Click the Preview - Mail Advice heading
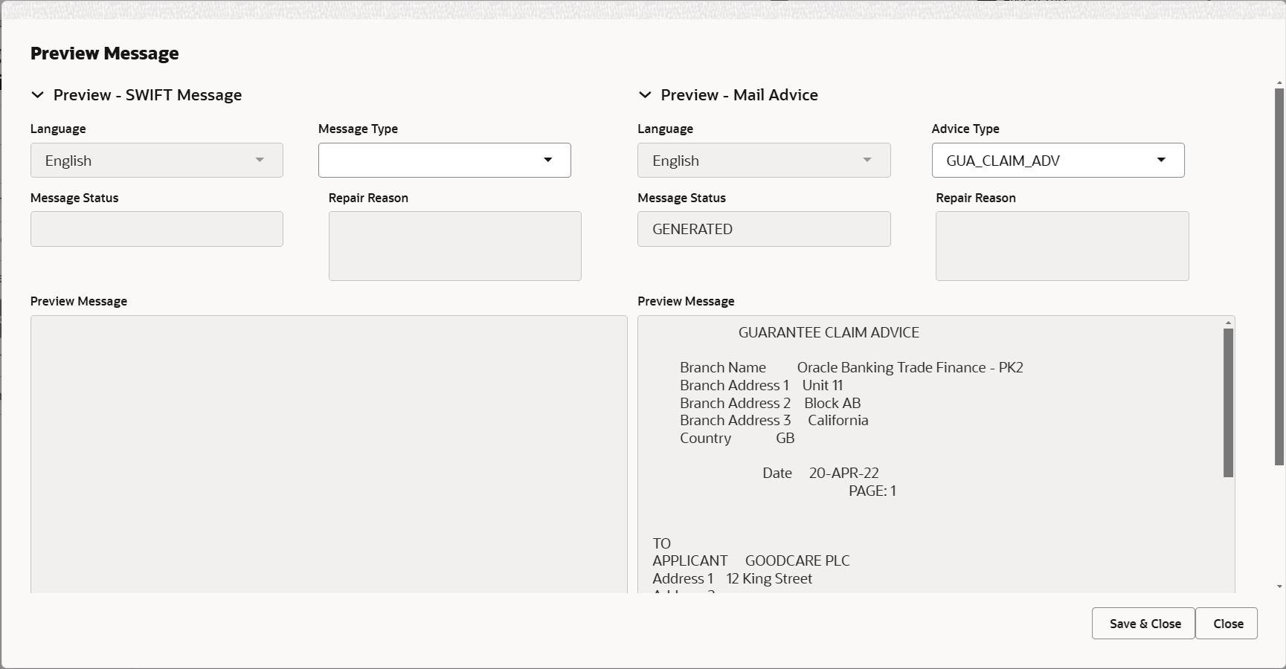 (739, 95)
